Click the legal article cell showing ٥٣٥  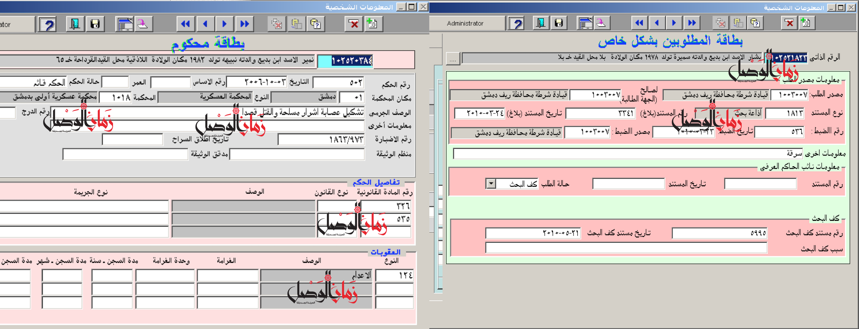pos(386,219)
